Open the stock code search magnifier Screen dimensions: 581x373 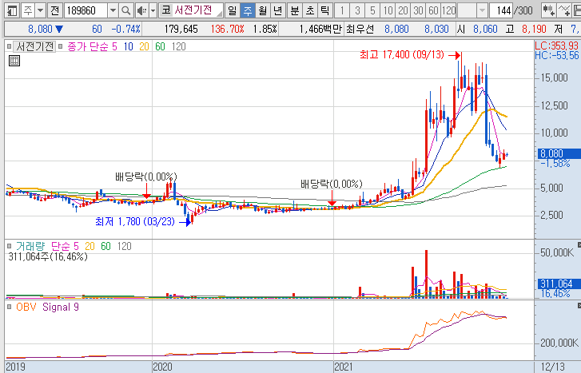[x=126, y=10]
